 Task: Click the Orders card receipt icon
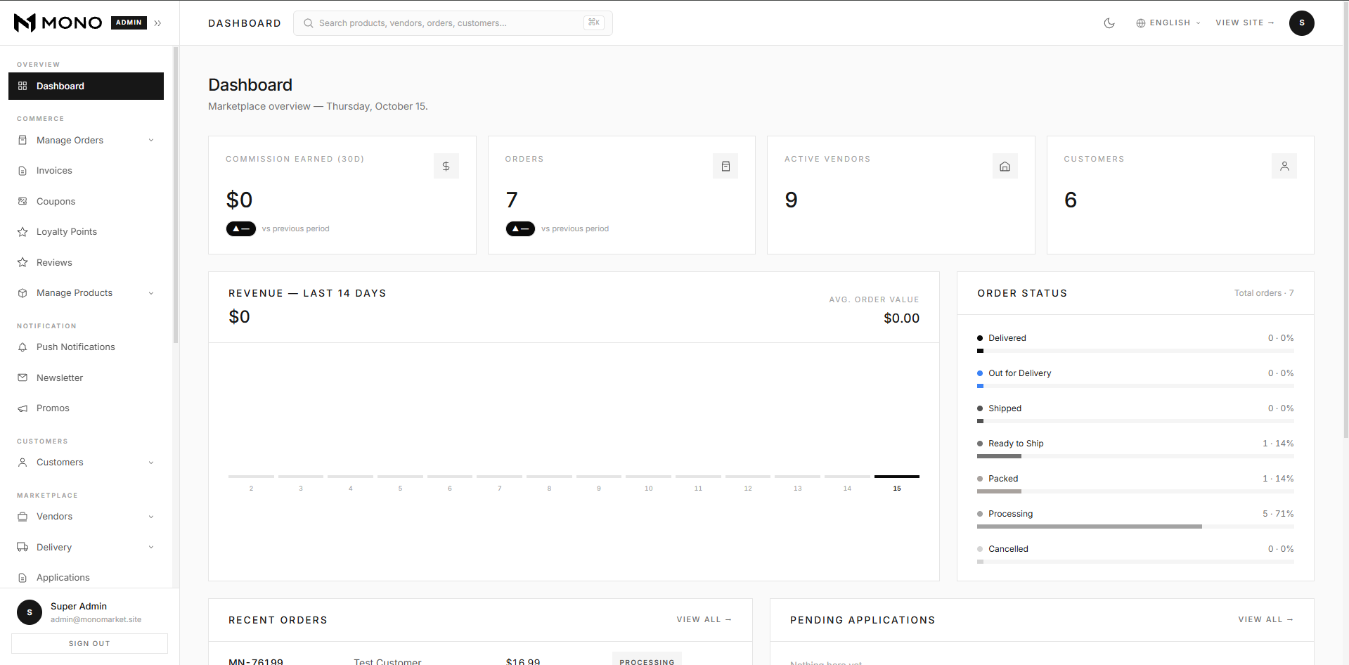tap(725, 166)
